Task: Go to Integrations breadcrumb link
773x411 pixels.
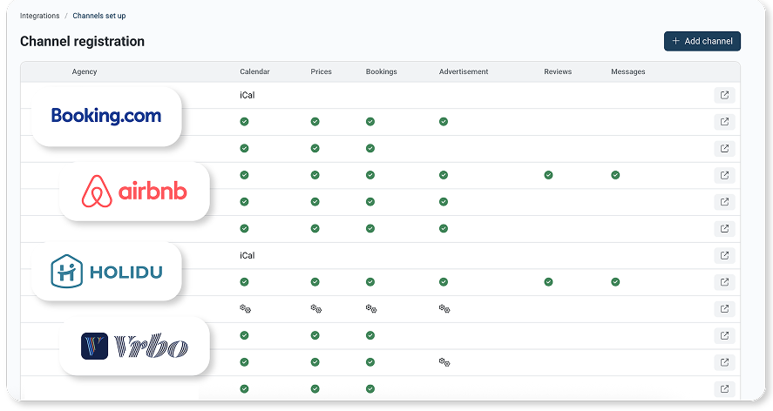Action: (39, 16)
